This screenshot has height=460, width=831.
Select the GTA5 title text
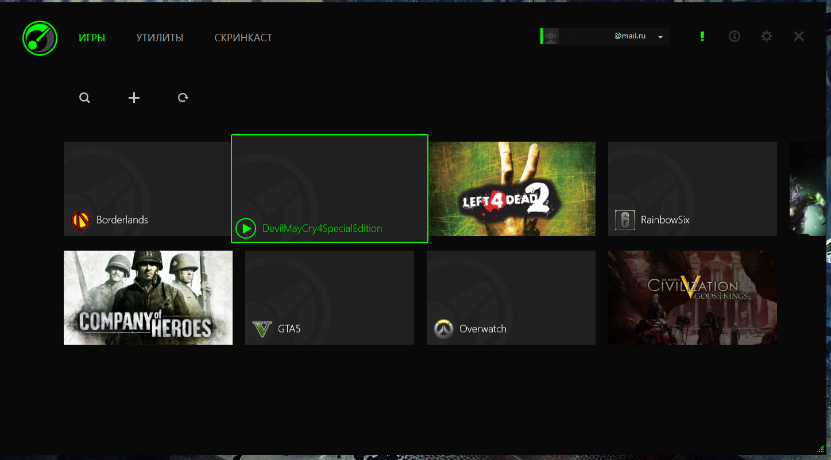pos(289,329)
